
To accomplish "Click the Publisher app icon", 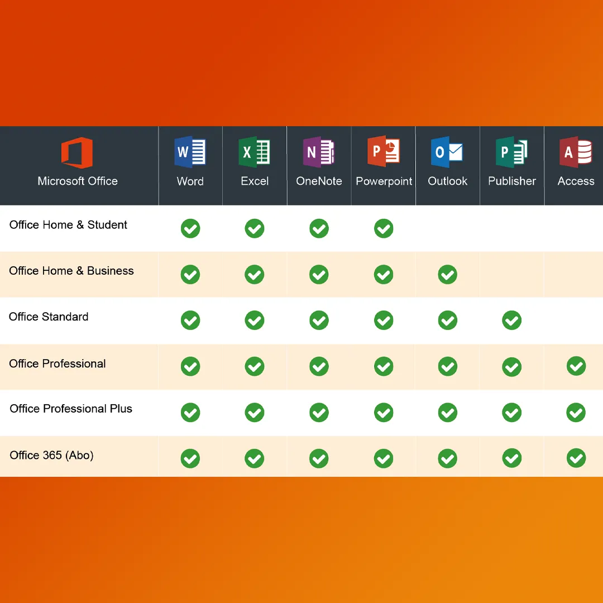I will click(511, 152).
